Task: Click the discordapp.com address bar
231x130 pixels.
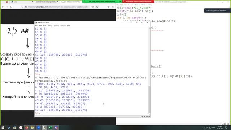Action: [x=58, y=7]
